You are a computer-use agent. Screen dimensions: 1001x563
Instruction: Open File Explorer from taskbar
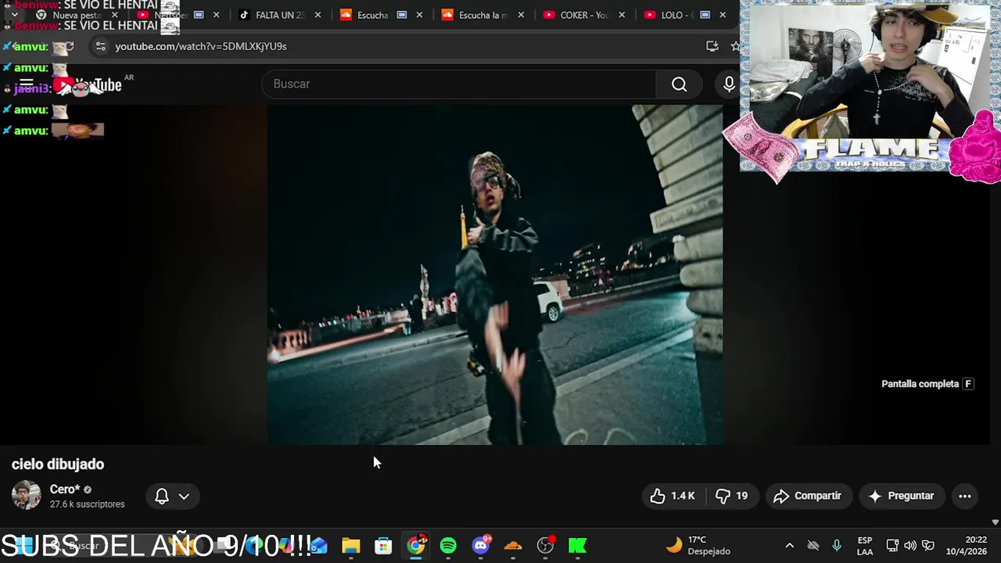click(351, 546)
